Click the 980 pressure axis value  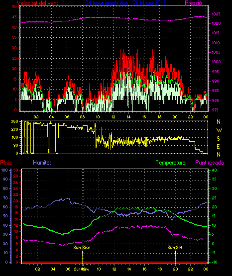click(x=216, y=100)
